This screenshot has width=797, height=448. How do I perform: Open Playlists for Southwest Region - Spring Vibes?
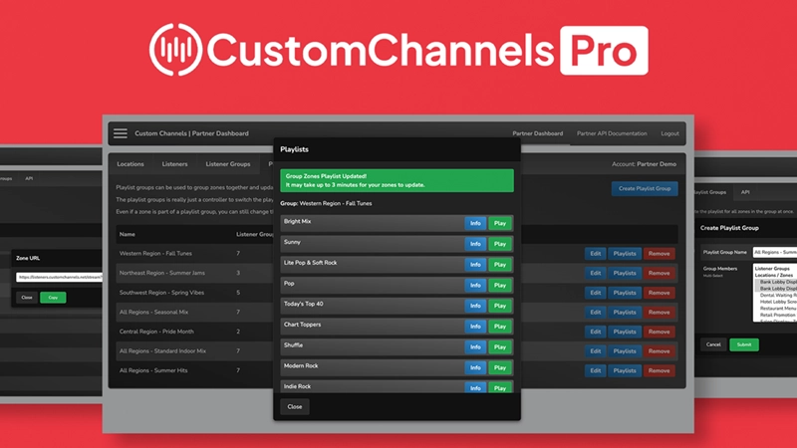[x=625, y=293]
